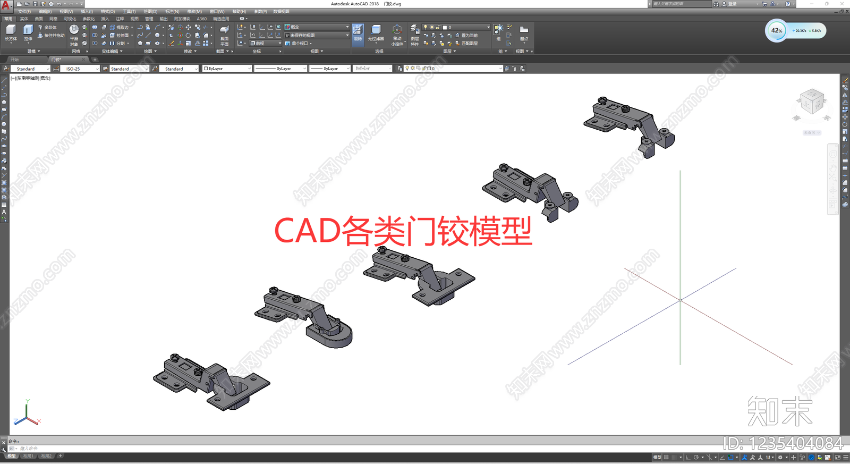The width and height of the screenshot is (850, 464).
Task: Toggle ortho mode in status bar
Action: [x=688, y=457]
